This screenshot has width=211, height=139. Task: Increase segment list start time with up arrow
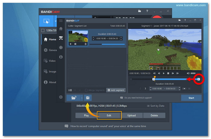[x=93, y=38]
